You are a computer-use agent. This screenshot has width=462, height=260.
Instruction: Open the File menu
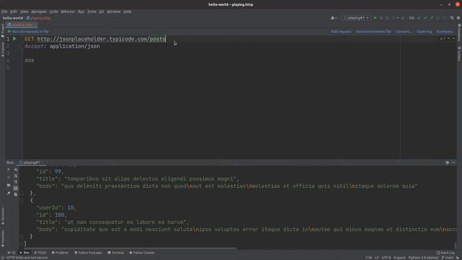pyautogui.click(x=4, y=12)
